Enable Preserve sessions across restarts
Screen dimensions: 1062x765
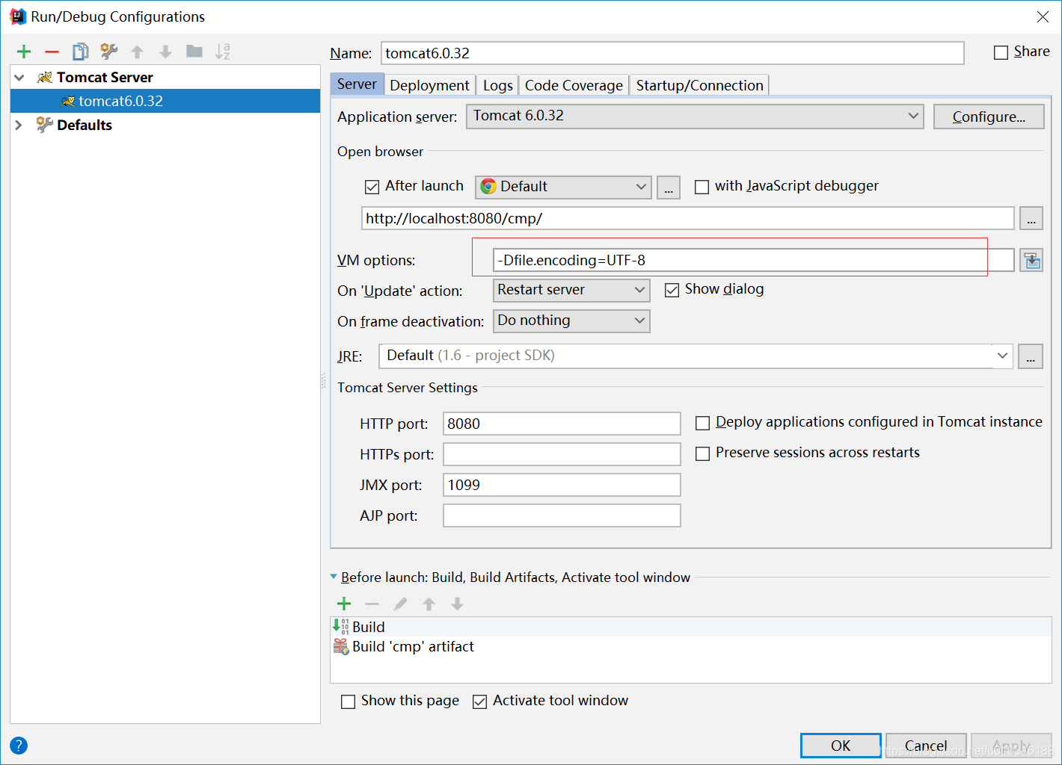[x=702, y=453]
